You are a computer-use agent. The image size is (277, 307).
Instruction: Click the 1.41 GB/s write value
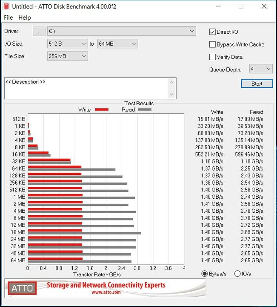tap(212, 204)
